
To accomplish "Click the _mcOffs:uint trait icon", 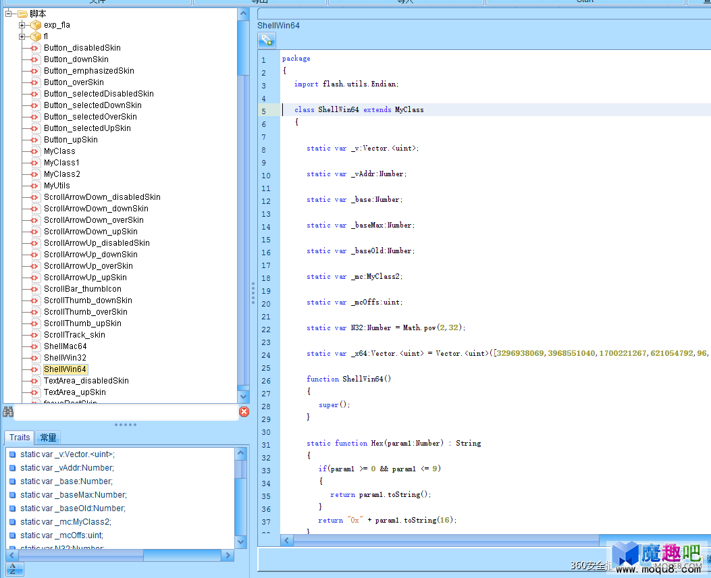I will [13, 535].
